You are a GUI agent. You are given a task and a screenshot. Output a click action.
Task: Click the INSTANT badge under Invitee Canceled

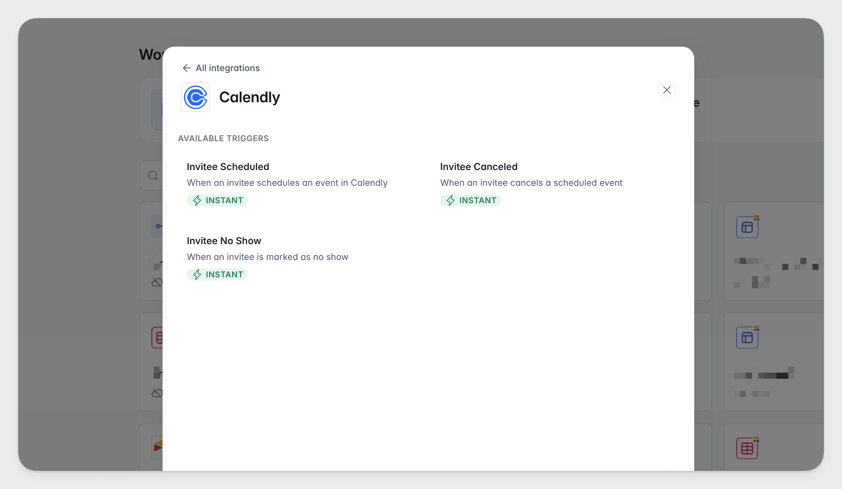(470, 201)
